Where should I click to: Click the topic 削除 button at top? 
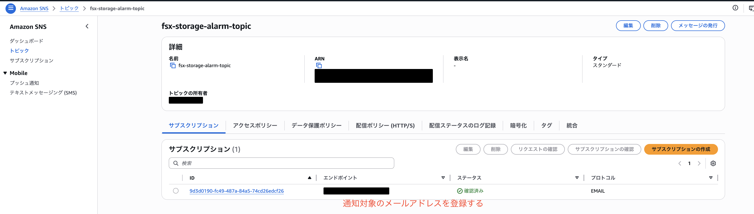point(655,26)
